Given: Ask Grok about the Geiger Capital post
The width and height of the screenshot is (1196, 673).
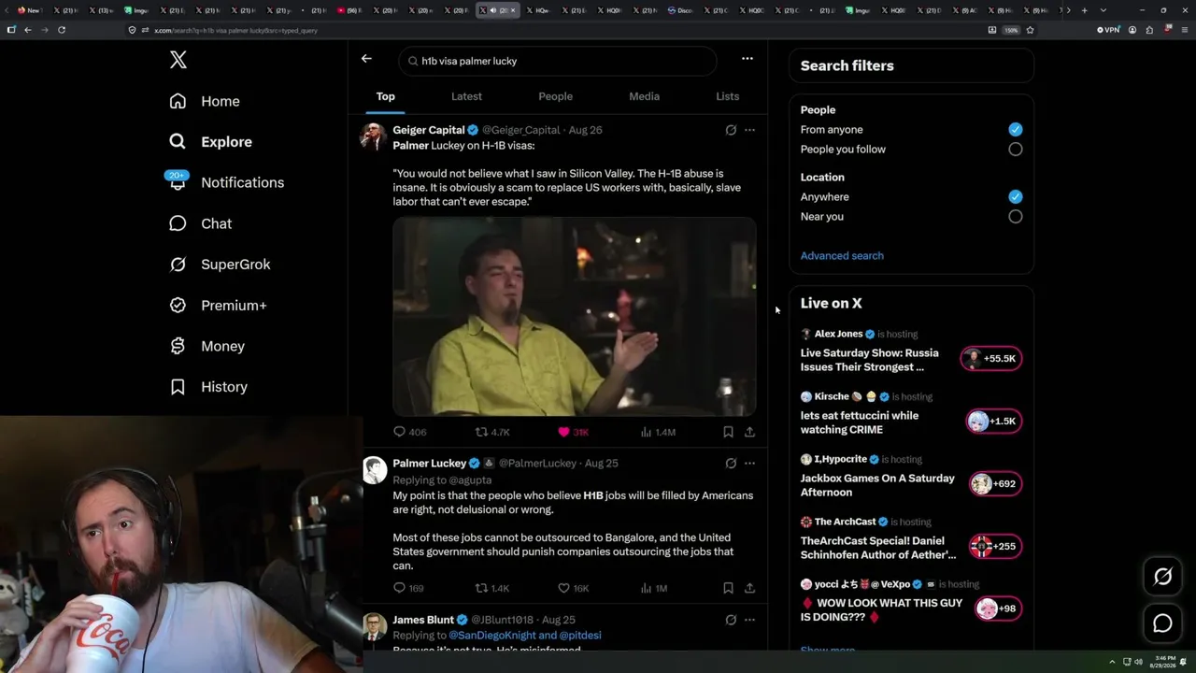Looking at the screenshot, I should pyautogui.click(x=731, y=130).
